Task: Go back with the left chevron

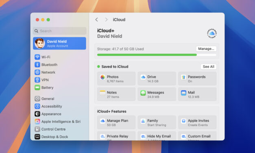Action: [97, 20]
